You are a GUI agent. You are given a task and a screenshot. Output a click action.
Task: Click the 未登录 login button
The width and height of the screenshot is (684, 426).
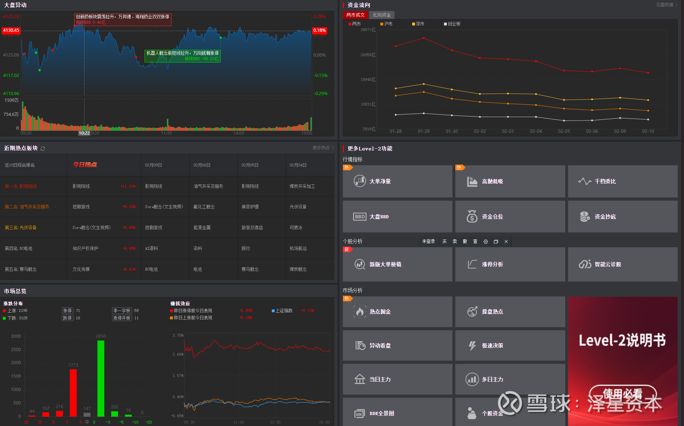click(428, 242)
